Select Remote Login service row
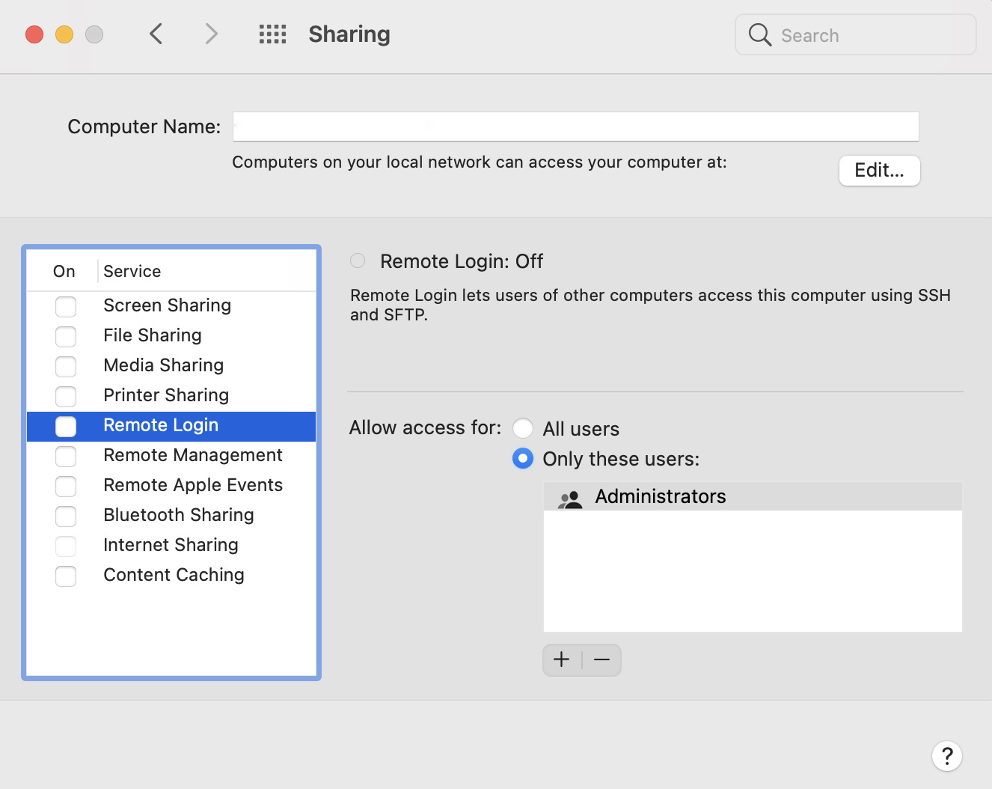Screen dimensions: 992x789 coord(171,426)
